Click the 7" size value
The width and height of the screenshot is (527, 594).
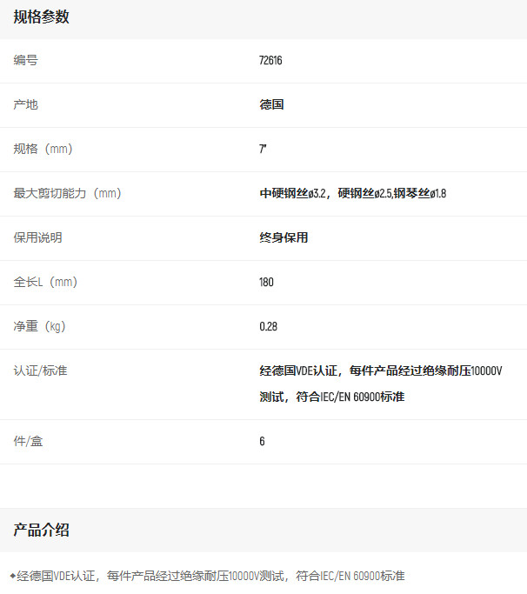coord(263,150)
